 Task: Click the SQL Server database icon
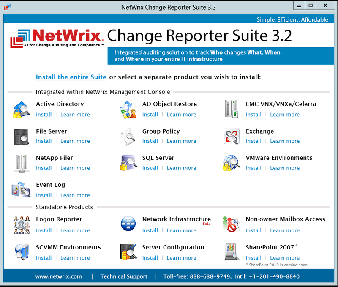(x=128, y=163)
